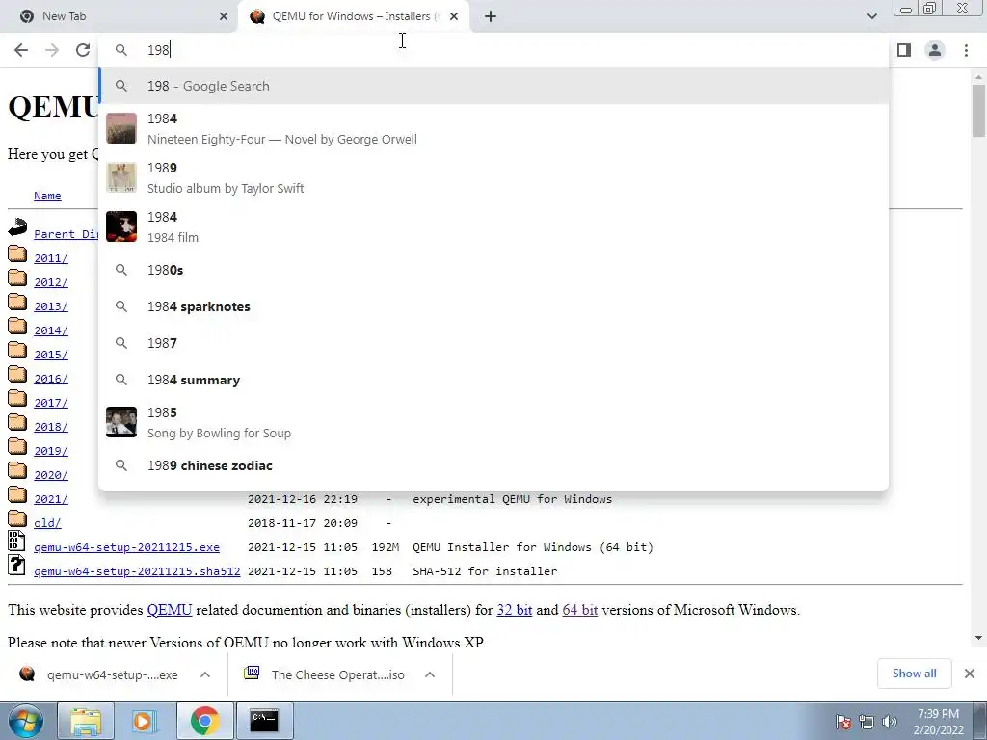Download qemu-w64-setup-20211215.exe
This screenshot has width=987, height=740.
[x=126, y=547]
